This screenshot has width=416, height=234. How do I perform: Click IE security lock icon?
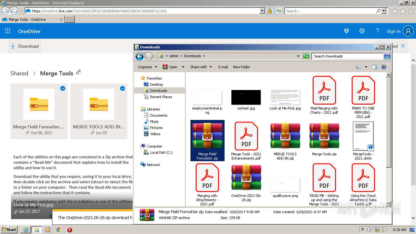[269, 11]
